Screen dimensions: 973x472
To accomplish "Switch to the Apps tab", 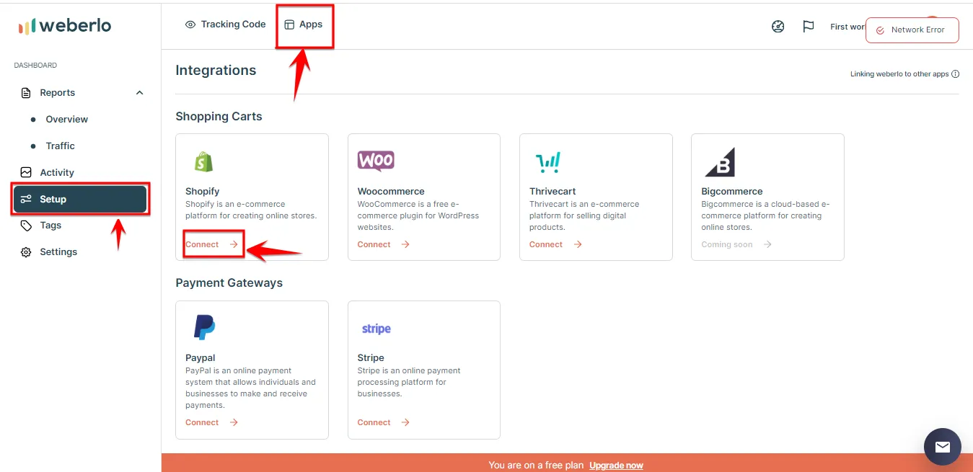I will (x=304, y=25).
